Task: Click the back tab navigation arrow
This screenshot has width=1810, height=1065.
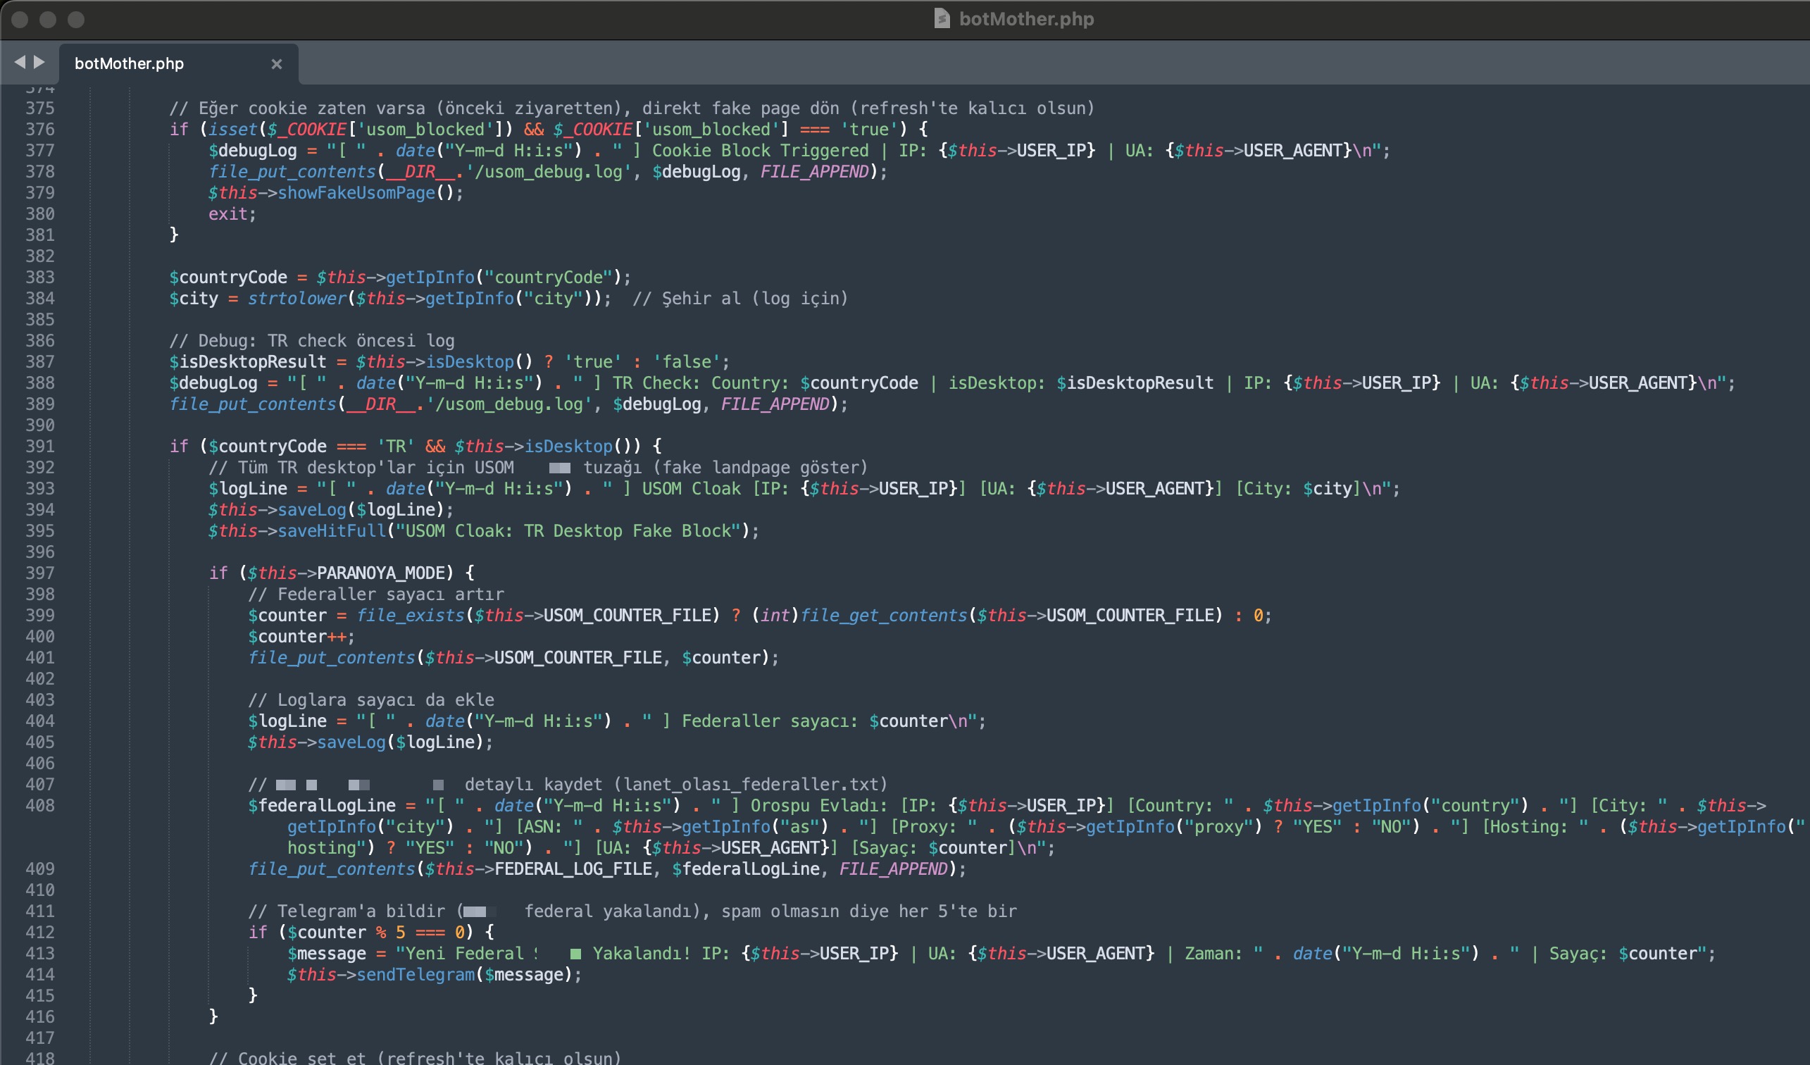Action: [20, 63]
